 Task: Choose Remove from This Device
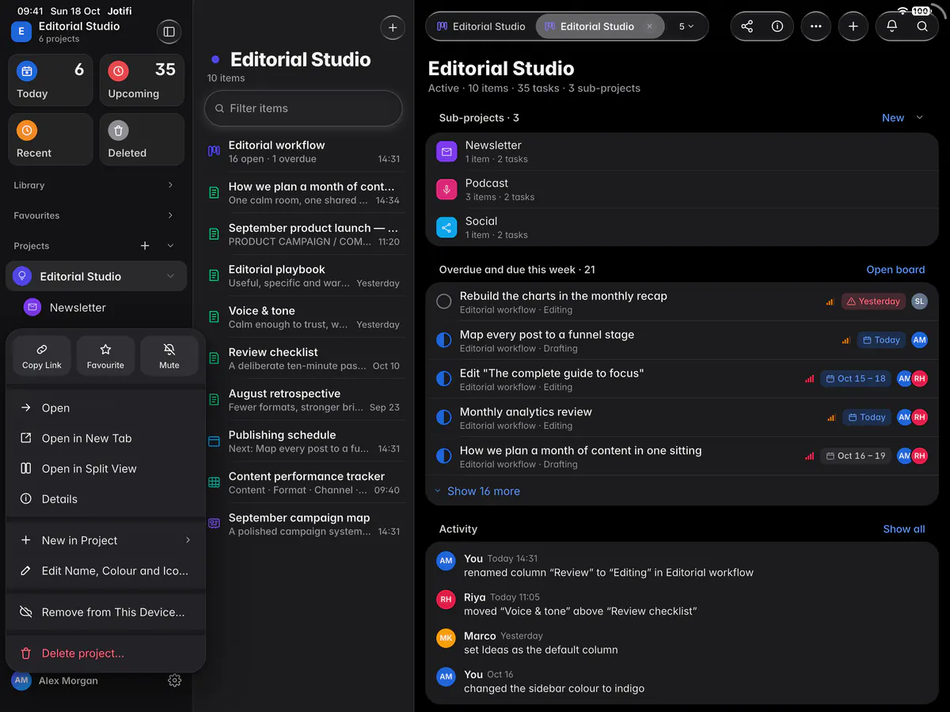click(x=105, y=612)
